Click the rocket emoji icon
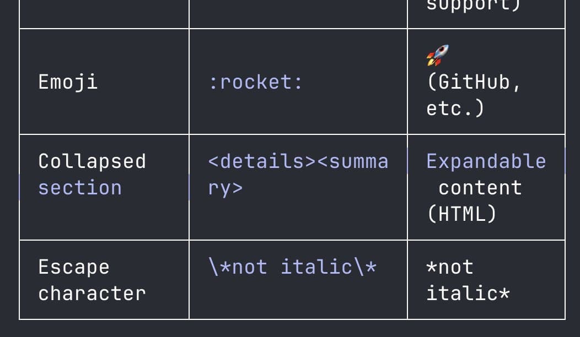The image size is (580, 337). (x=438, y=56)
